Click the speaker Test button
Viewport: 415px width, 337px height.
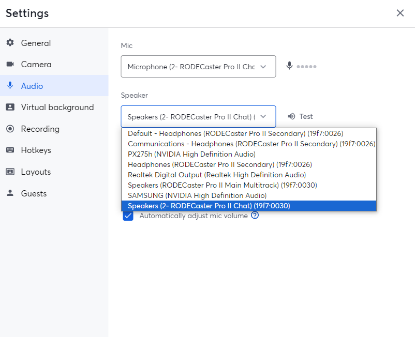[300, 116]
